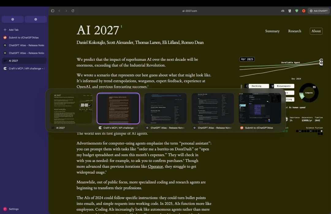The image size is (331, 214).
Task: Toggle the sidebar panel icon in toolbar
Action: coord(53,11)
